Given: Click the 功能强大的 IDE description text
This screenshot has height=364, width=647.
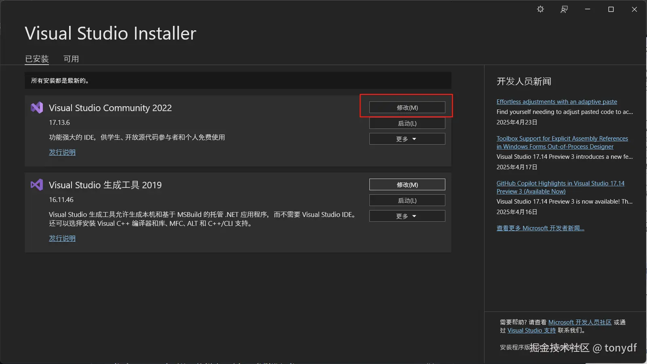Looking at the screenshot, I should coord(137,137).
